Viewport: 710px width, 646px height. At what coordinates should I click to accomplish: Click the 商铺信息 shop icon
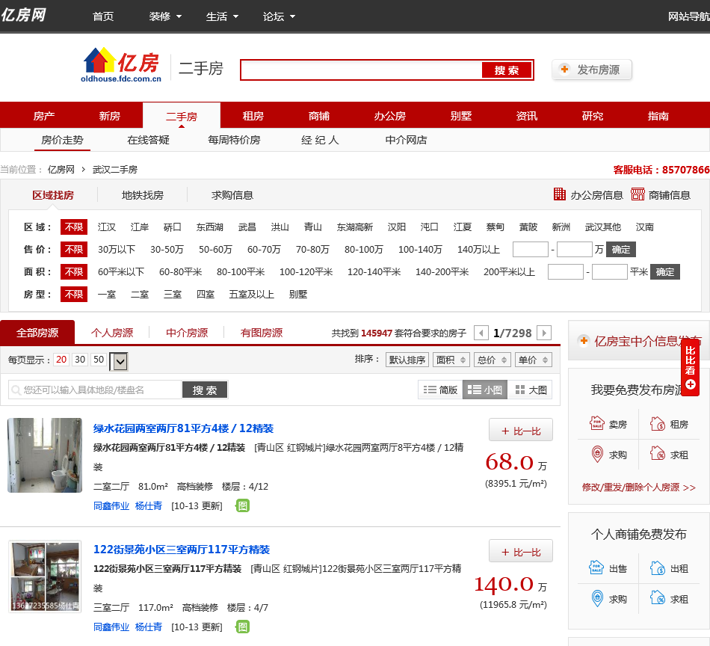[x=638, y=194]
